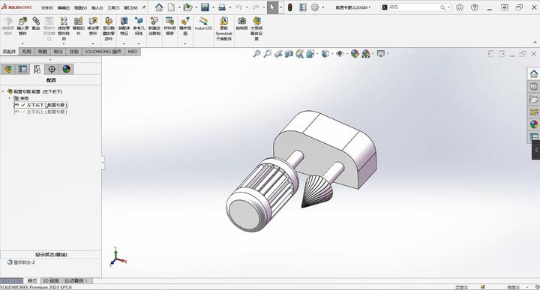Open the Select tool dropdown arrow

pyautogui.click(x=281, y=7)
